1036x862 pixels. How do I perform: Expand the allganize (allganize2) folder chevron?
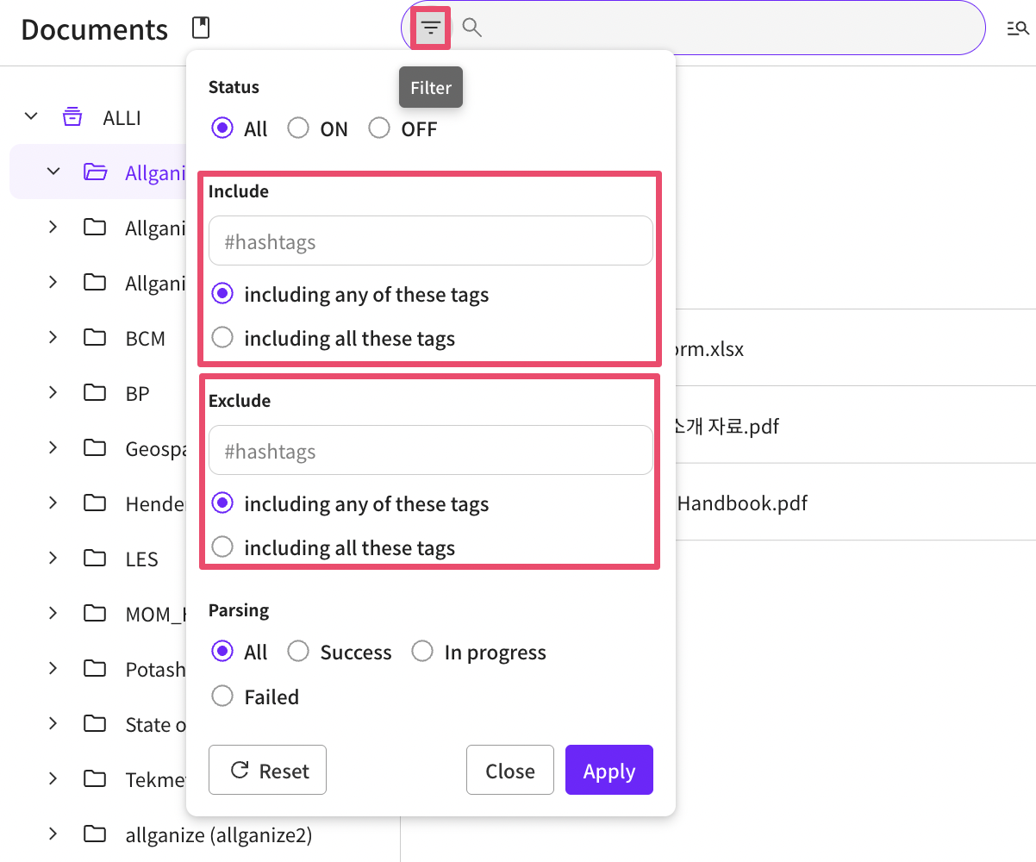[53, 834]
